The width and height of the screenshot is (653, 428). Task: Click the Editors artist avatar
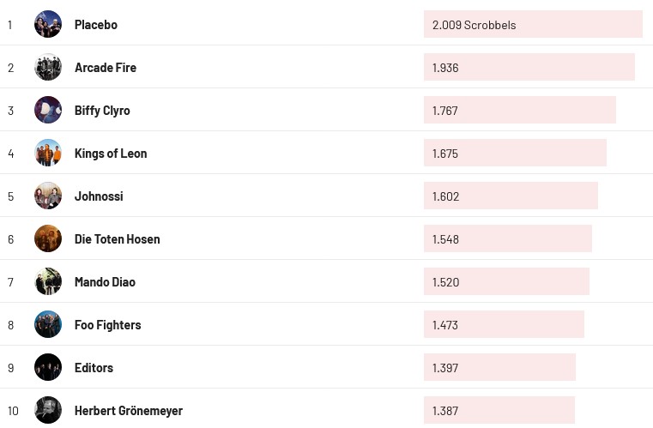point(48,367)
